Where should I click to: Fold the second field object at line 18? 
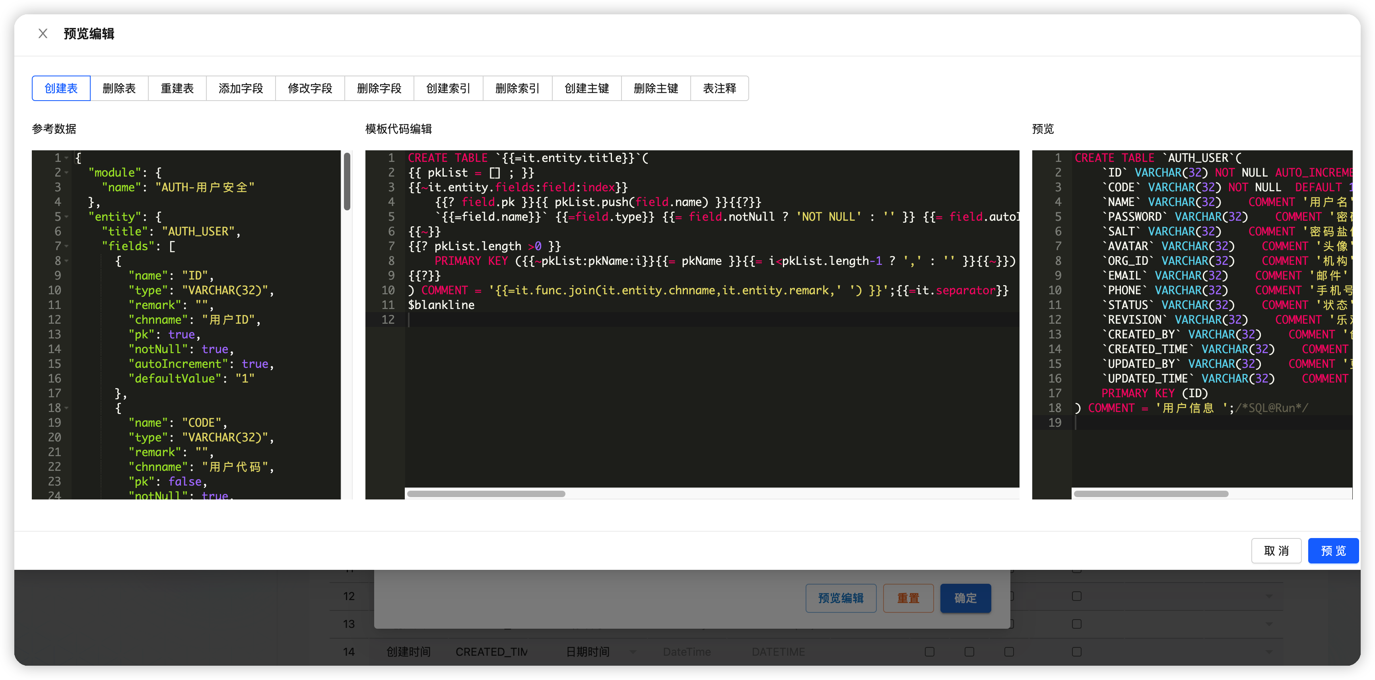(67, 408)
